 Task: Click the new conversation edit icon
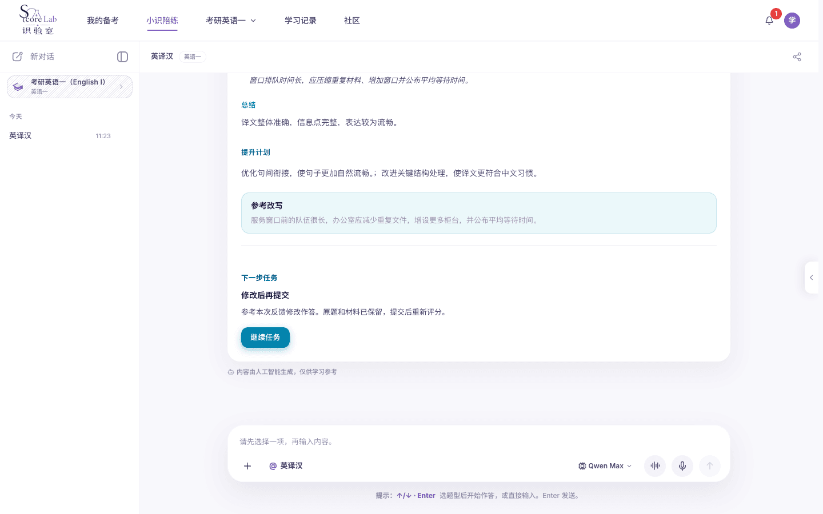[18, 57]
